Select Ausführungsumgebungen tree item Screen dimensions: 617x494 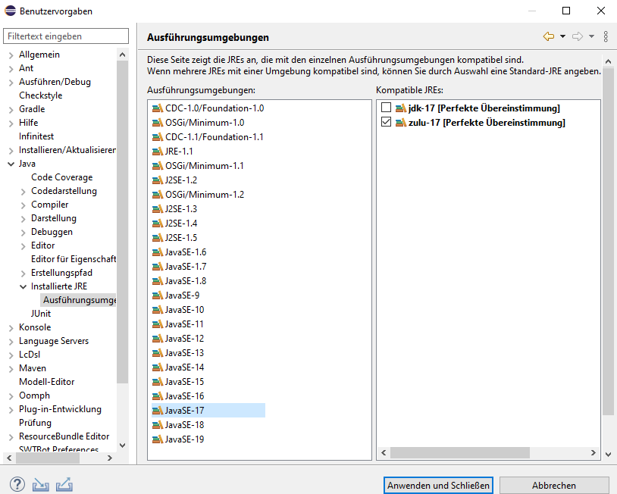click(x=78, y=300)
